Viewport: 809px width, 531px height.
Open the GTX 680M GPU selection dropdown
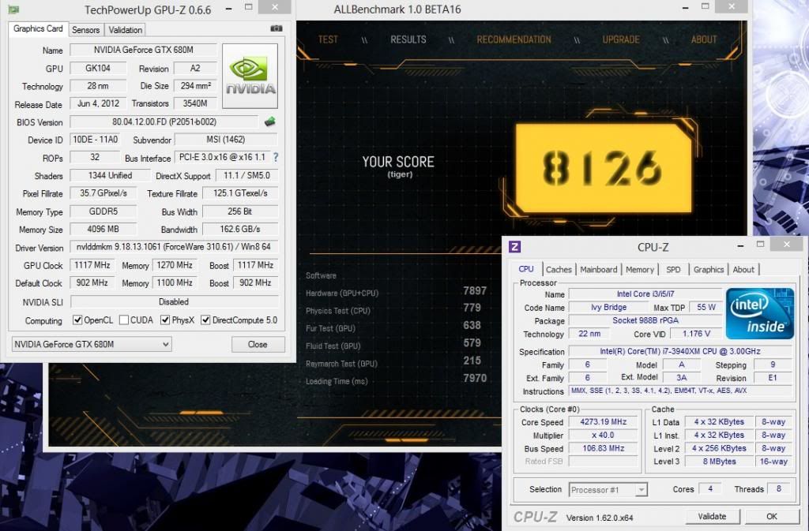(x=92, y=344)
